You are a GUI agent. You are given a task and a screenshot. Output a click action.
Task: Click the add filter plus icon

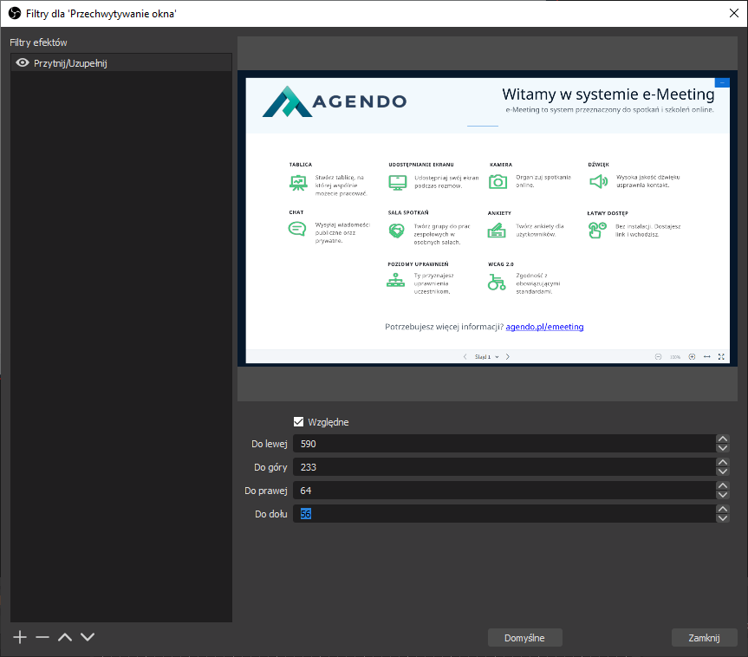21,637
